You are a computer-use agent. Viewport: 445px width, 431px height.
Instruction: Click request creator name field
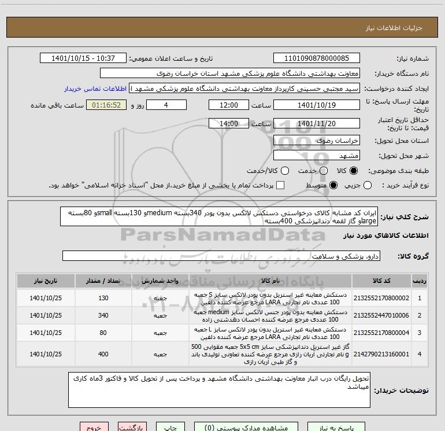tap(244, 89)
